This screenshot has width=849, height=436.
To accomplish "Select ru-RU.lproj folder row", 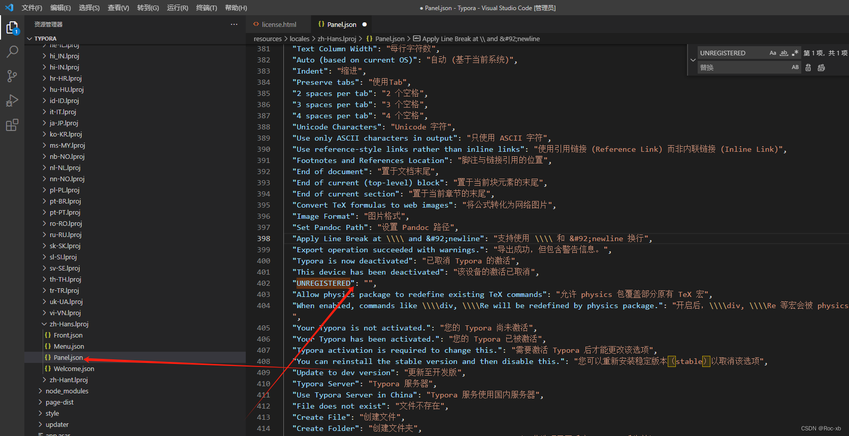I will (135, 234).
